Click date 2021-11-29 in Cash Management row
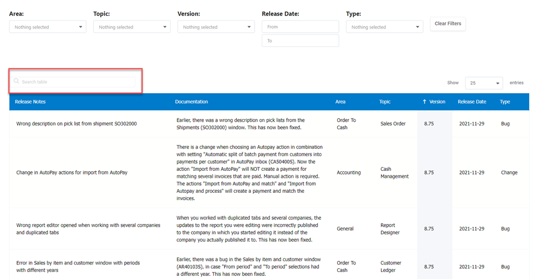 pyautogui.click(x=472, y=172)
